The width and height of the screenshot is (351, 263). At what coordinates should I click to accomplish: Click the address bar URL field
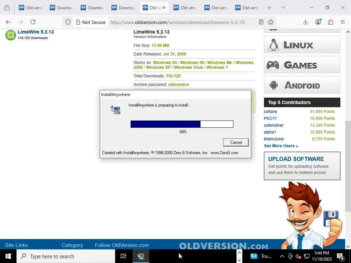(x=177, y=22)
